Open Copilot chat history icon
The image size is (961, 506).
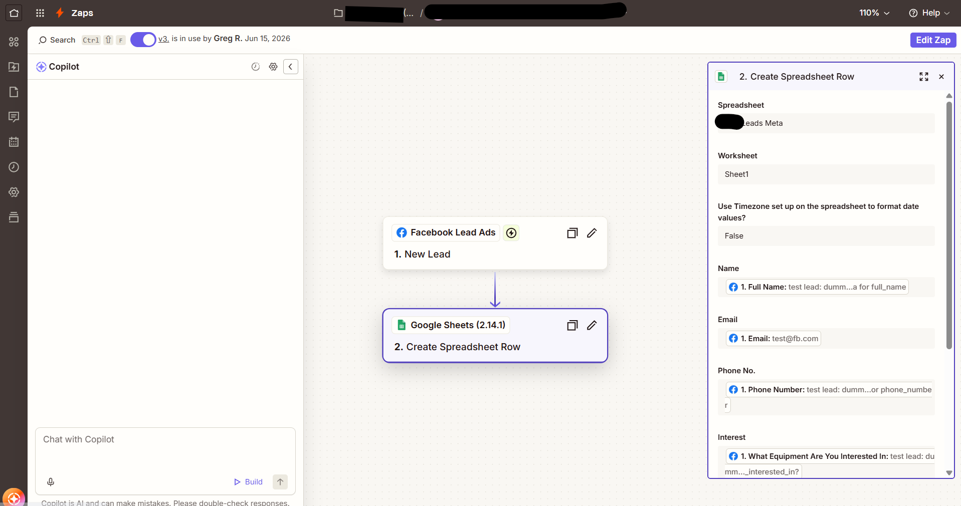pos(256,67)
